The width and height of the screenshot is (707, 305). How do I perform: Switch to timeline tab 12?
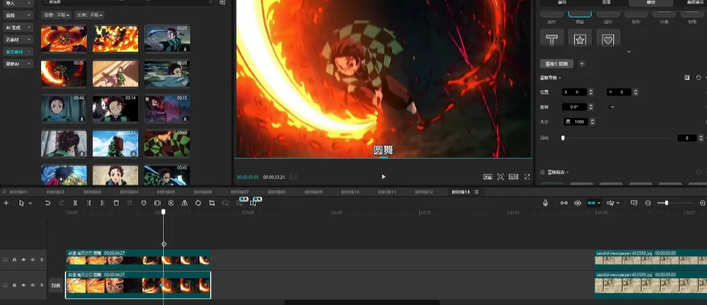424,192
